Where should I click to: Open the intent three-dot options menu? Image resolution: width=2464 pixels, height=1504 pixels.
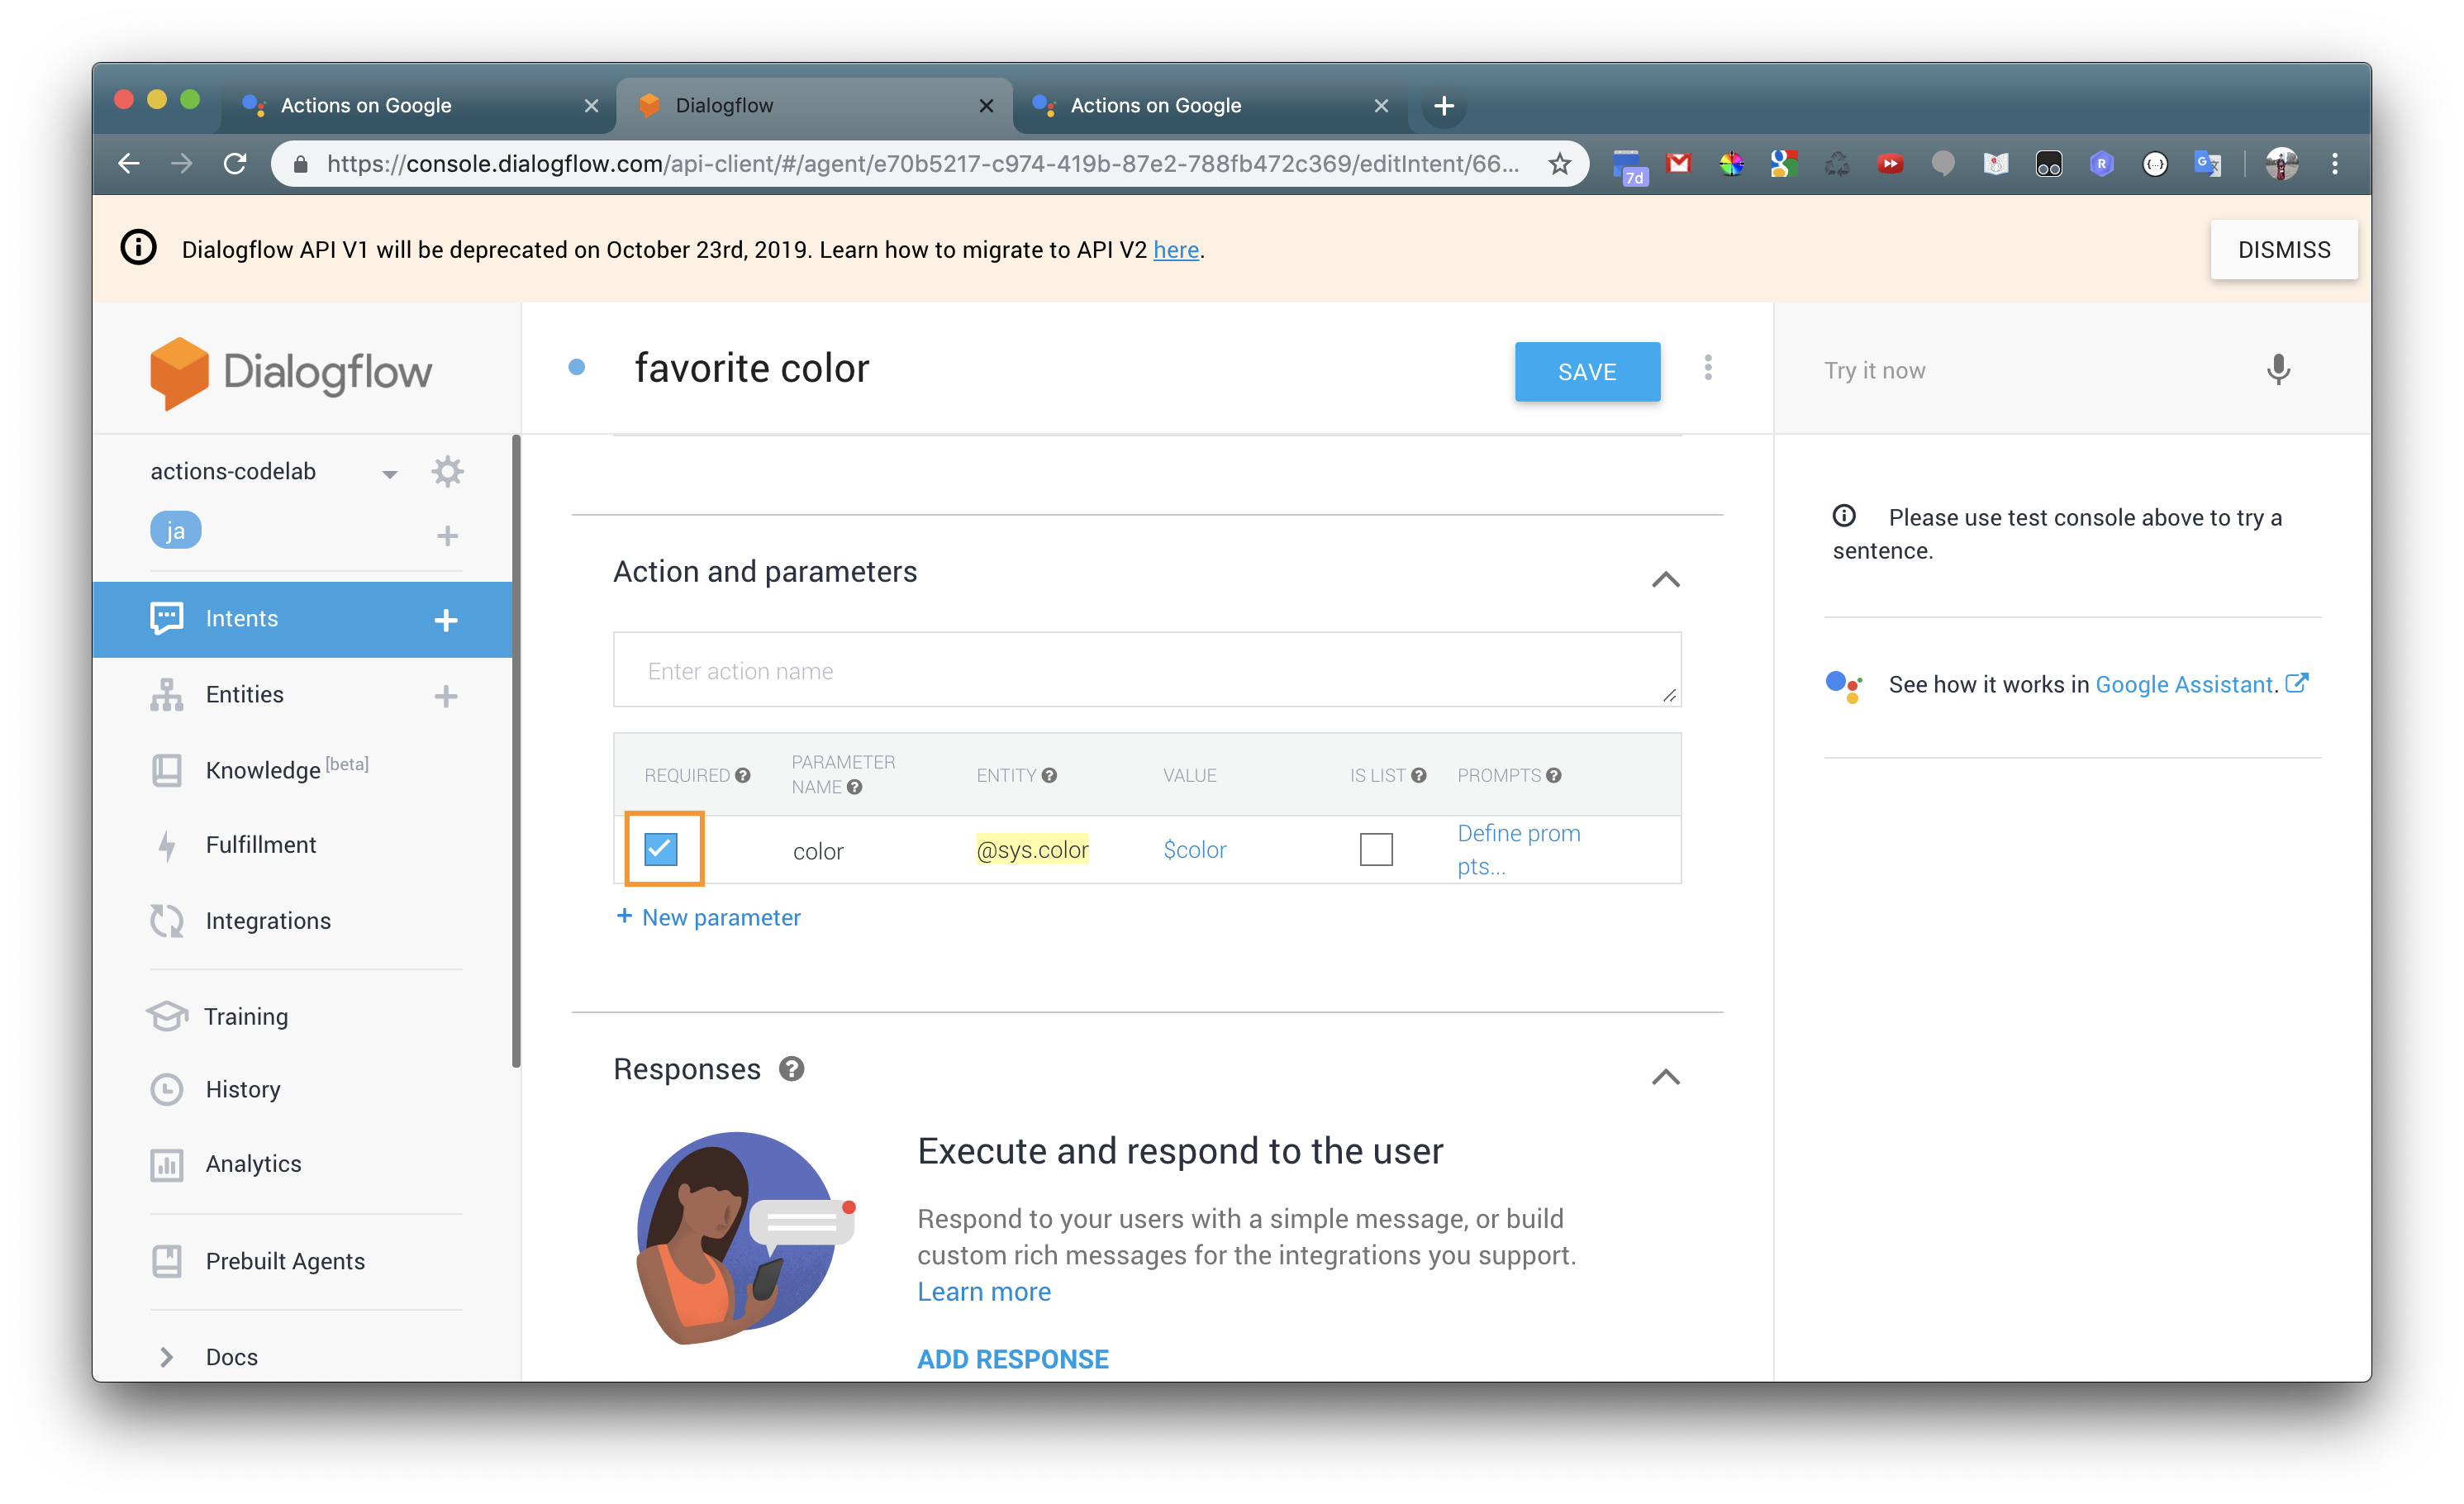pyautogui.click(x=1708, y=368)
